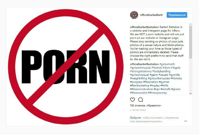Open the #gymlife hashtag
Image resolution: width=199 pixels, height=134 pixels.
[174, 75]
